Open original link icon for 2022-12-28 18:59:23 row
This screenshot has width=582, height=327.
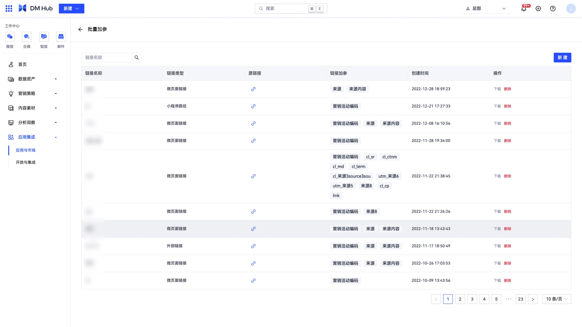pyautogui.click(x=253, y=89)
